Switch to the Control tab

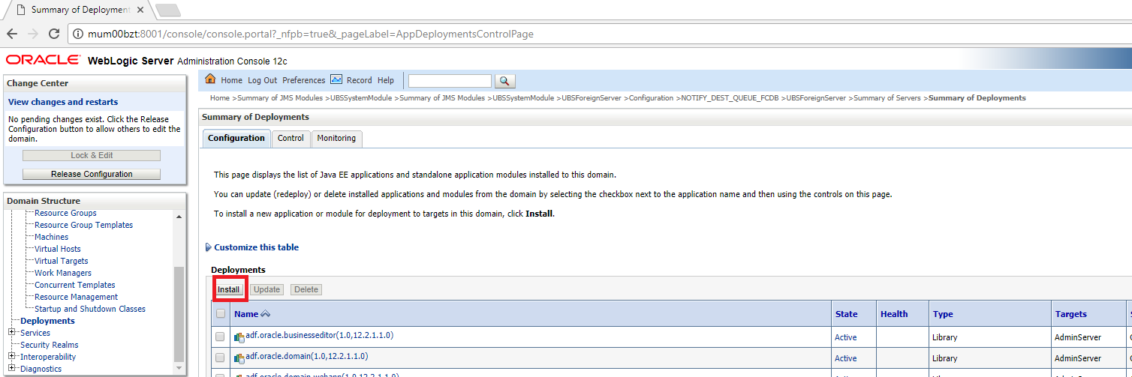click(x=291, y=139)
